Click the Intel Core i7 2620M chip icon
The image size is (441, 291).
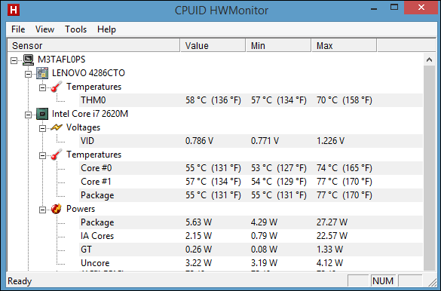pos(42,114)
